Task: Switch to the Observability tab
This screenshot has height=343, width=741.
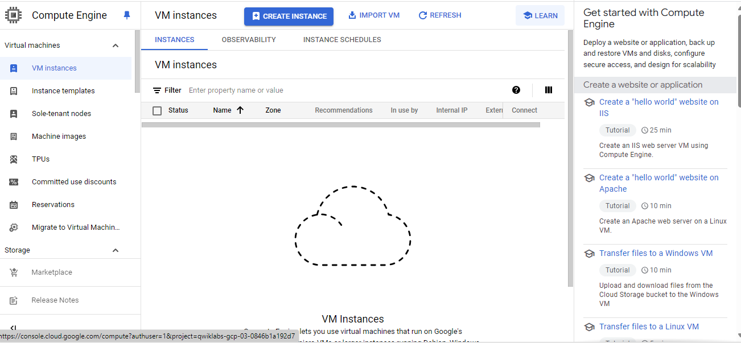Action: tap(249, 40)
